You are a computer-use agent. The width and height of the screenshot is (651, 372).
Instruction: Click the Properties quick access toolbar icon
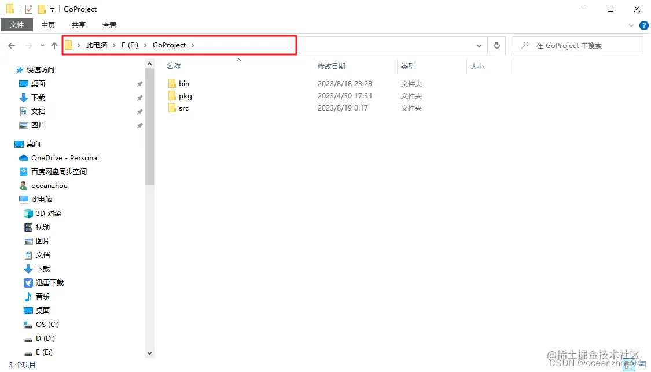29,9
